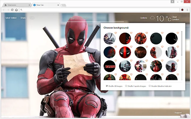
Task: Go to the browser home icon
Action: tap(16, 10)
